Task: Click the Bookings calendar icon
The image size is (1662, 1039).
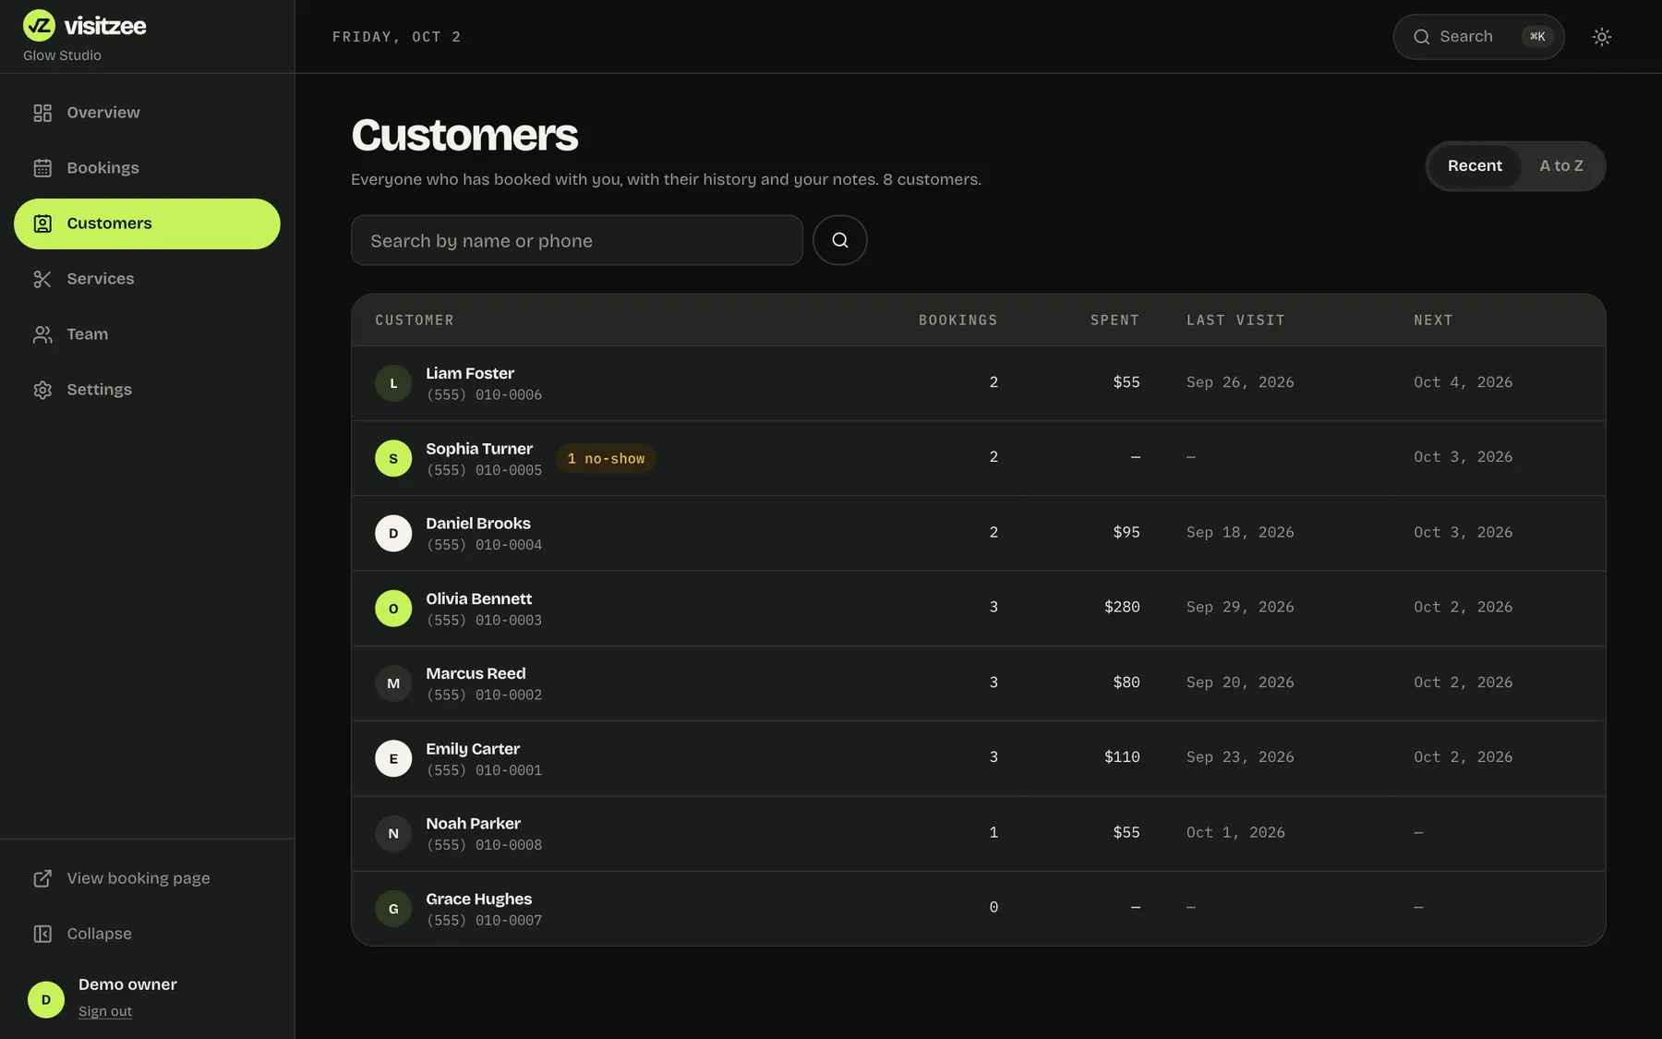Action: click(x=42, y=168)
